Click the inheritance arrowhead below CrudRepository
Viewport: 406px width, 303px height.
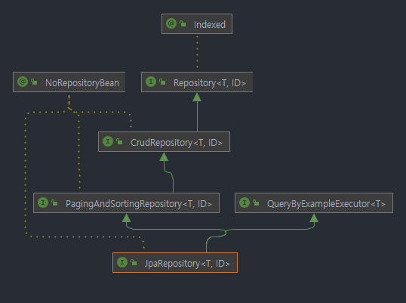[x=164, y=156]
